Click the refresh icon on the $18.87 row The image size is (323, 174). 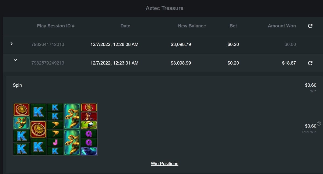click(310, 63)
